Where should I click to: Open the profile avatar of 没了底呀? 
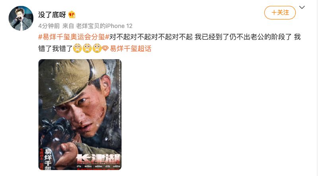click(x=21, y=18)
